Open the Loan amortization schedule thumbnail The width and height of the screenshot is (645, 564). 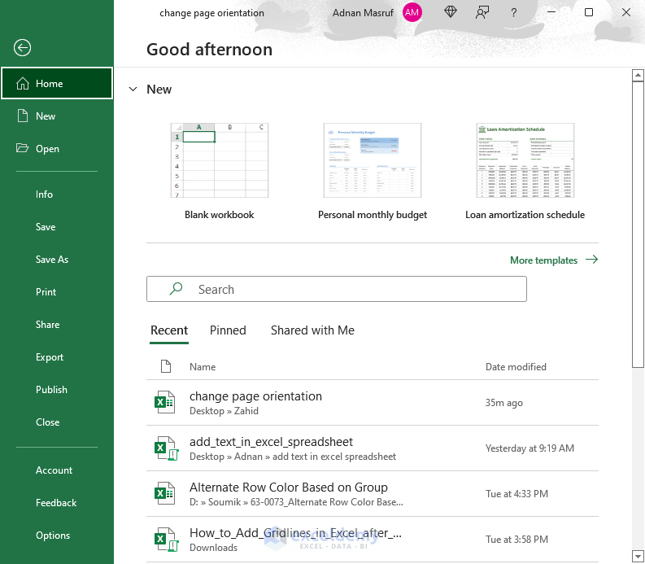[525, 160]
